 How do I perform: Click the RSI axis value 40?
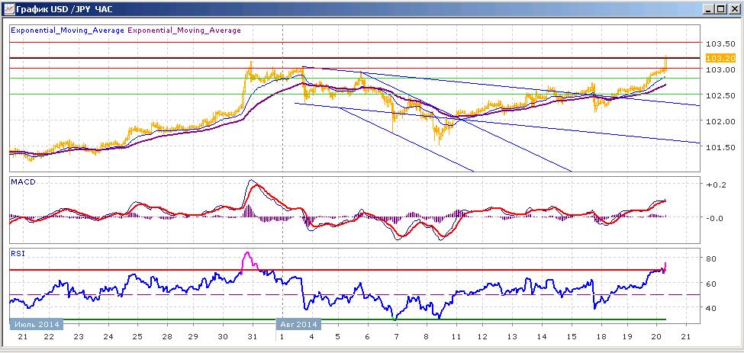coord(711,309)
